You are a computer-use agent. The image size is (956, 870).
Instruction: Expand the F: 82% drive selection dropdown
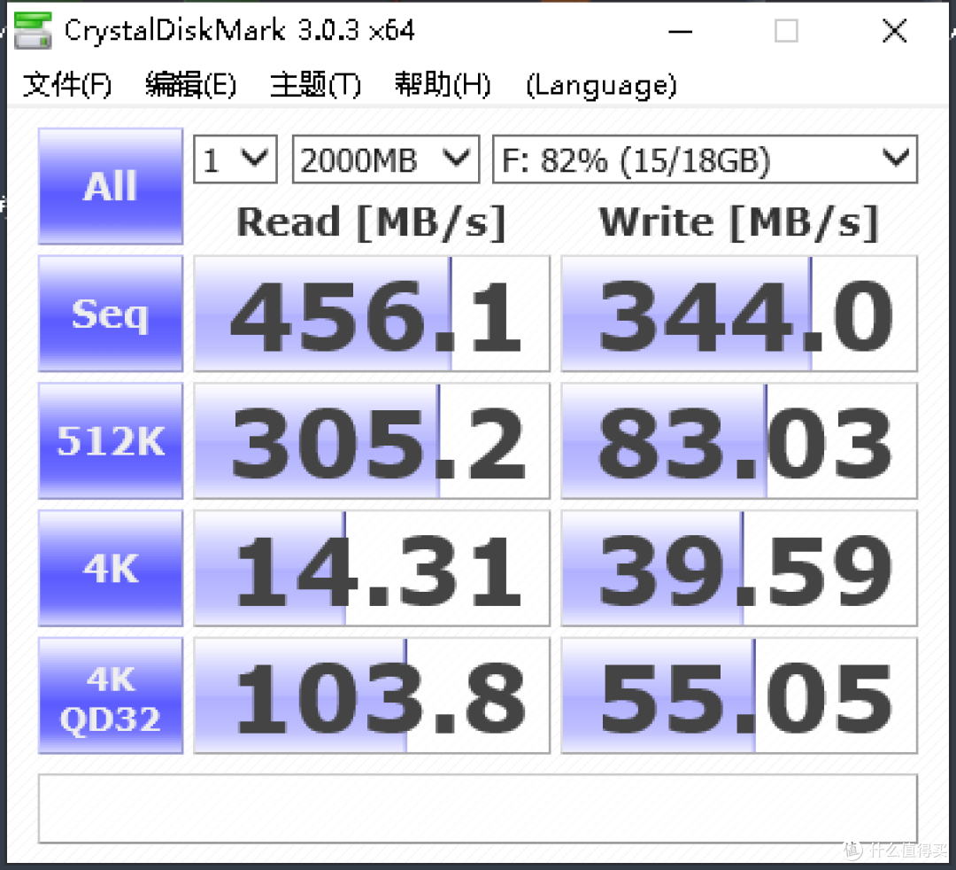click(x=705, y=159)
